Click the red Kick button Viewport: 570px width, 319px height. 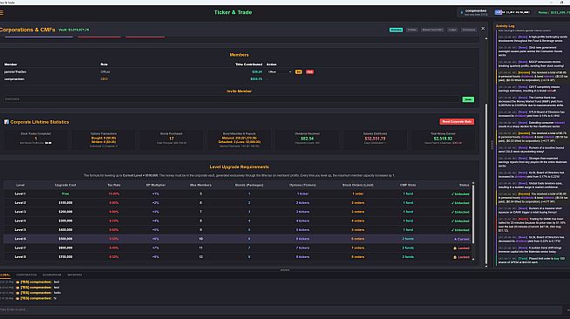[309, 72]
